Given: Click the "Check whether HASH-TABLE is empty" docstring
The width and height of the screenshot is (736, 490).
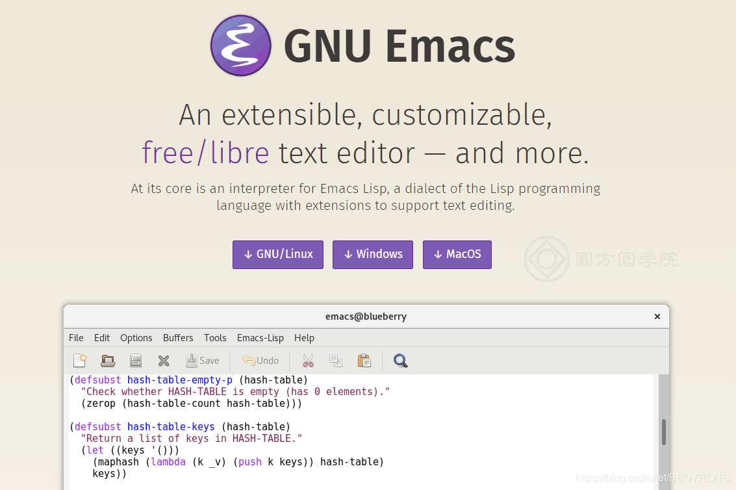Looking at the screenshot, I should point(235,391).
